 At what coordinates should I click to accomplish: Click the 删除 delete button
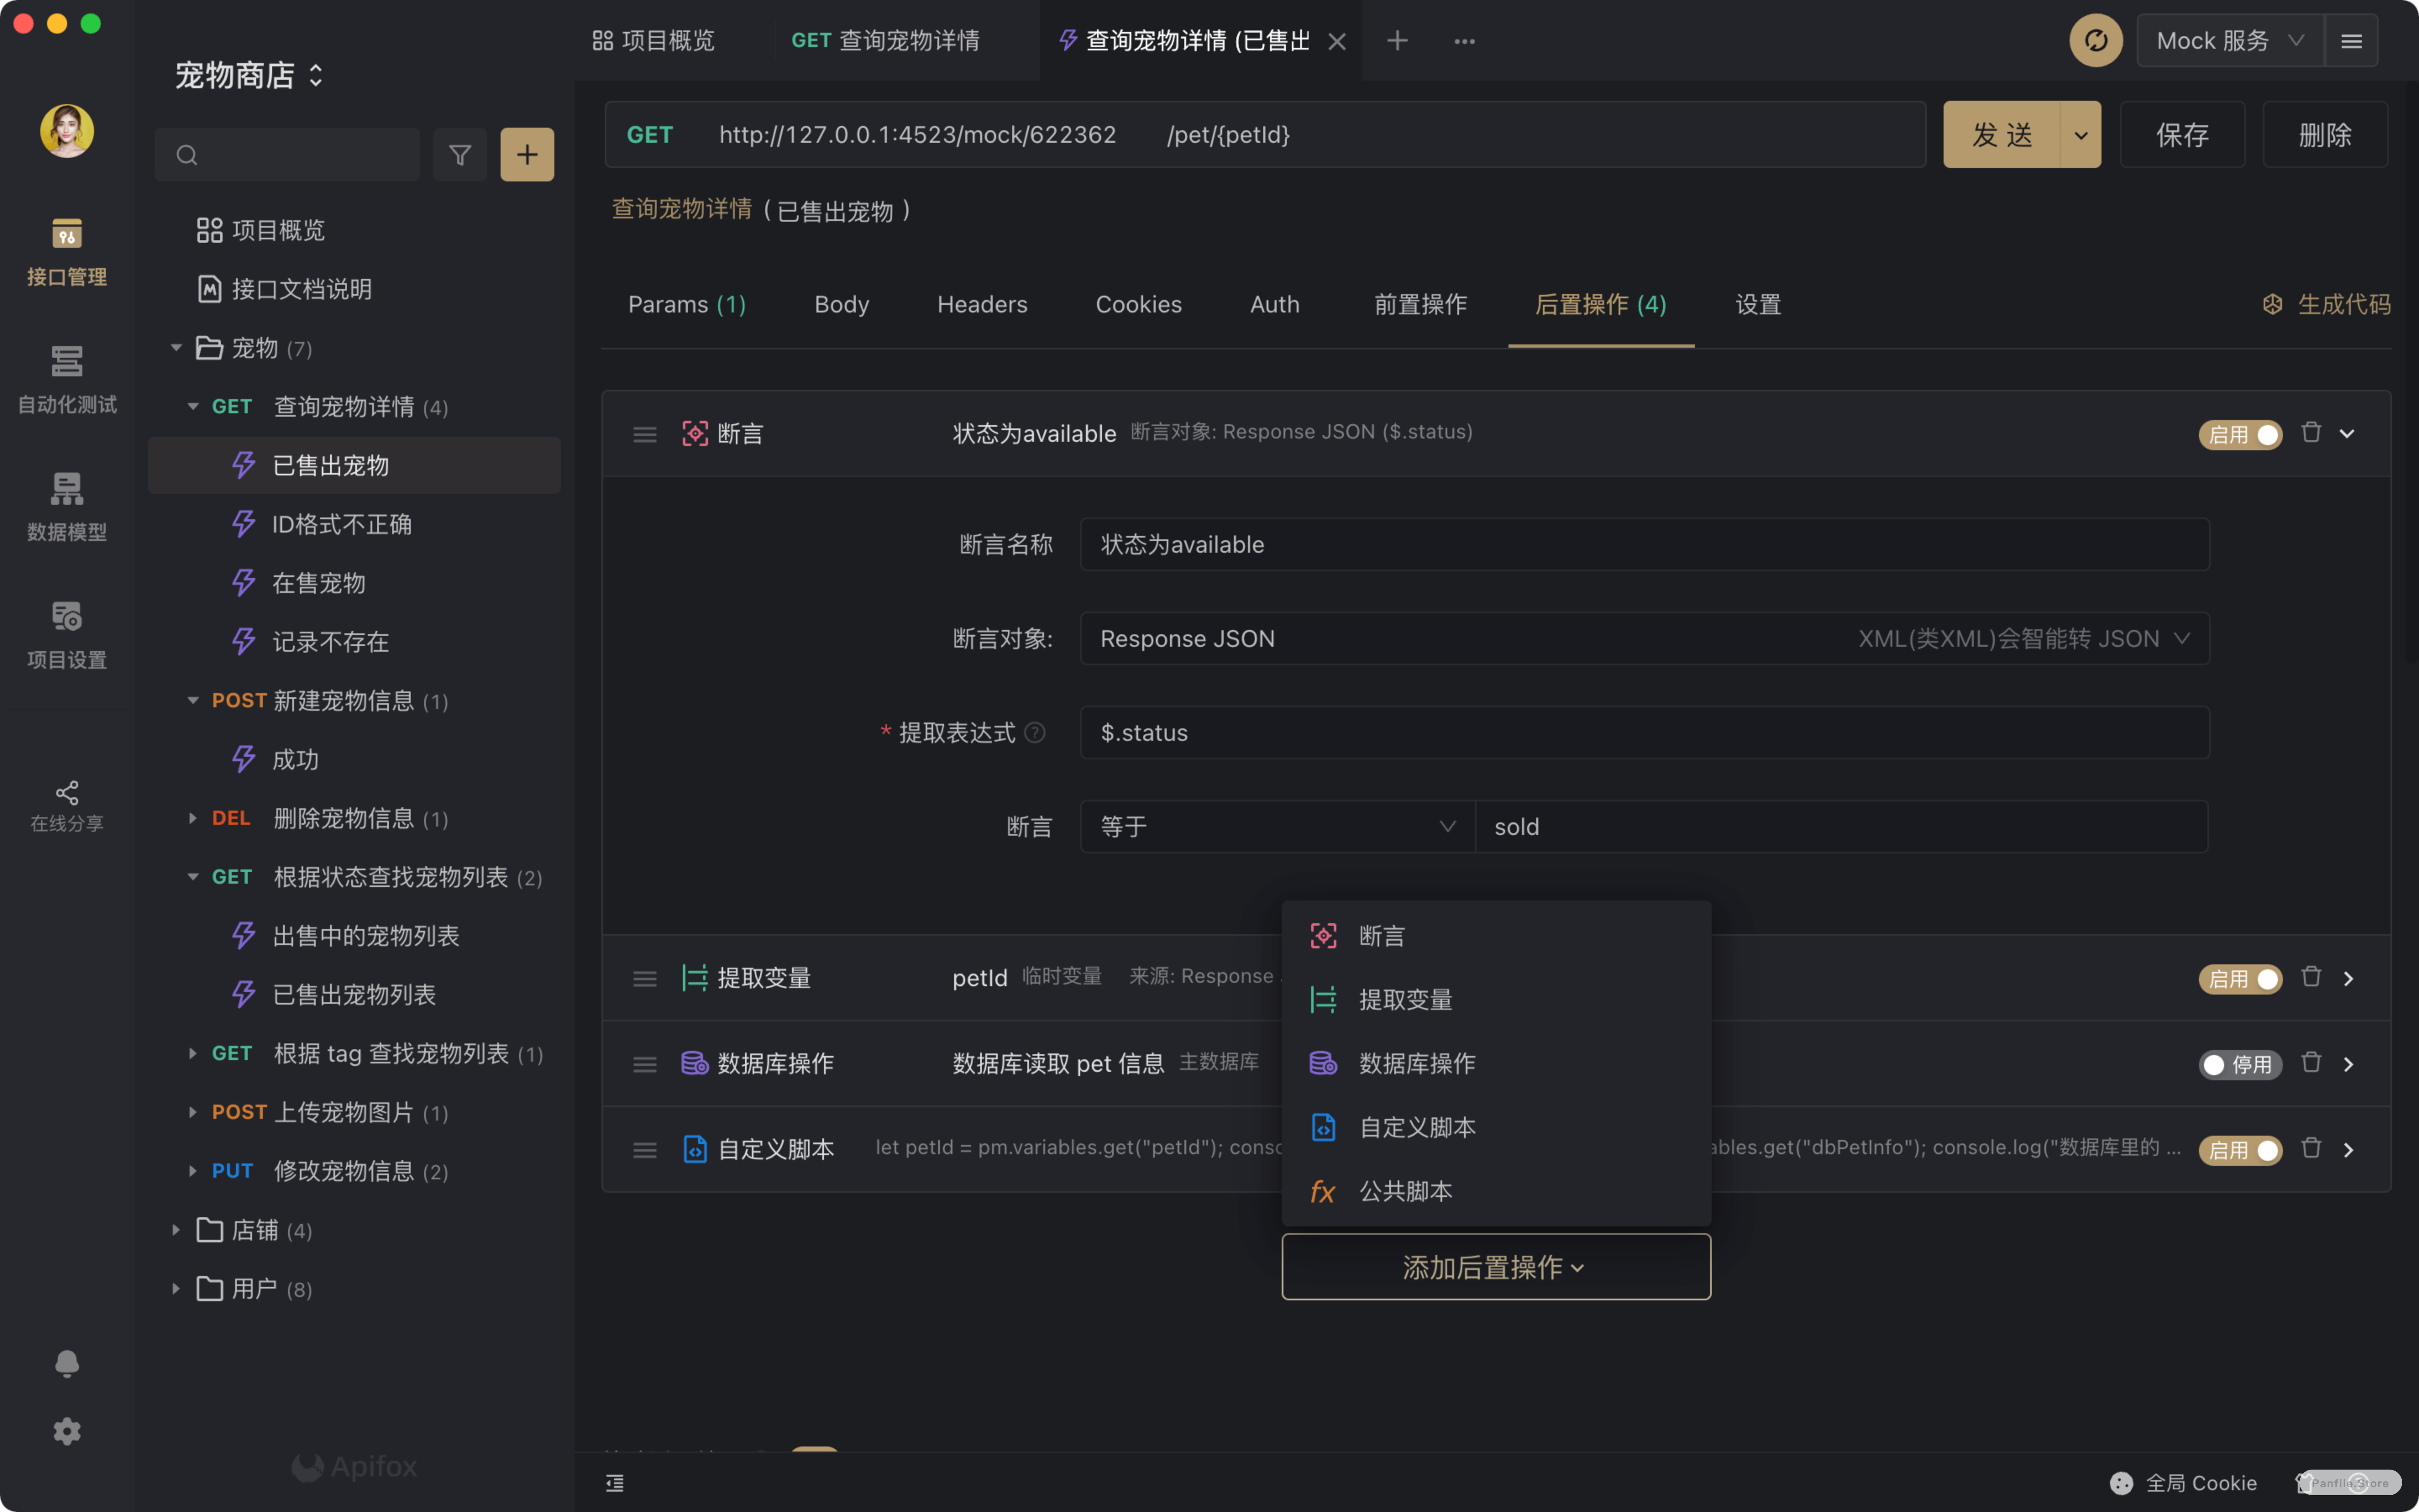pyautogui.click(x=2325, y=134)
